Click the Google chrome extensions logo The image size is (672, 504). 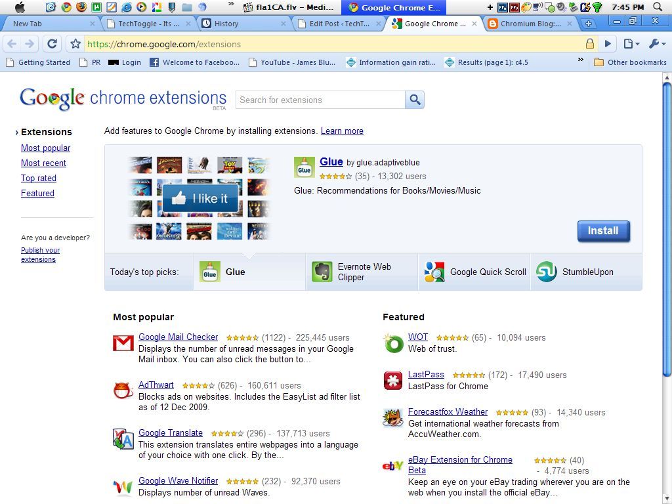pos(123,99)
